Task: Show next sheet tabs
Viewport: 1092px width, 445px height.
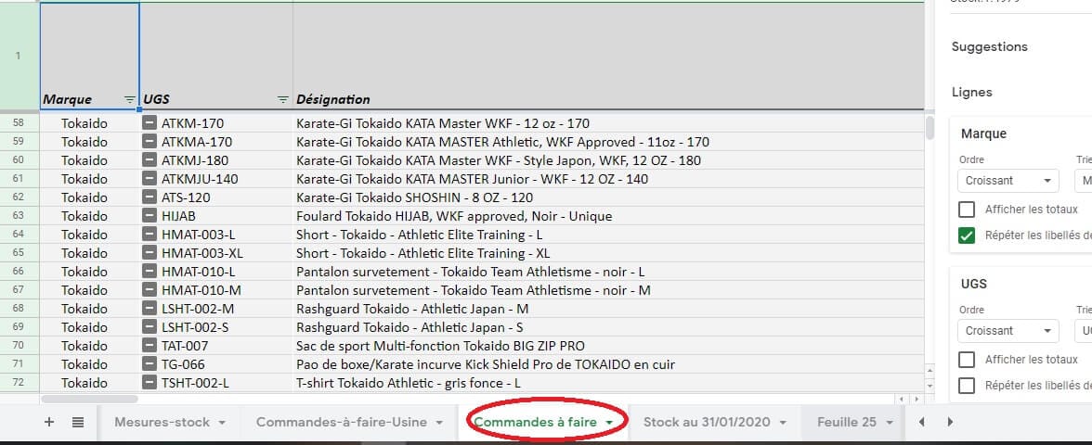Action: pyautogui.click(x=950, y=421)
